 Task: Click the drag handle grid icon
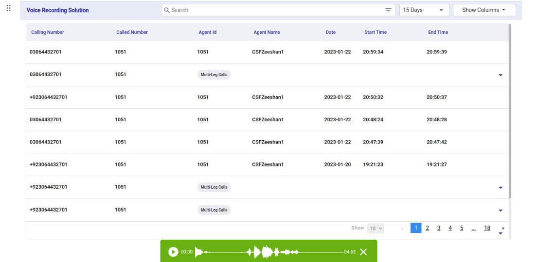(8, 8)
